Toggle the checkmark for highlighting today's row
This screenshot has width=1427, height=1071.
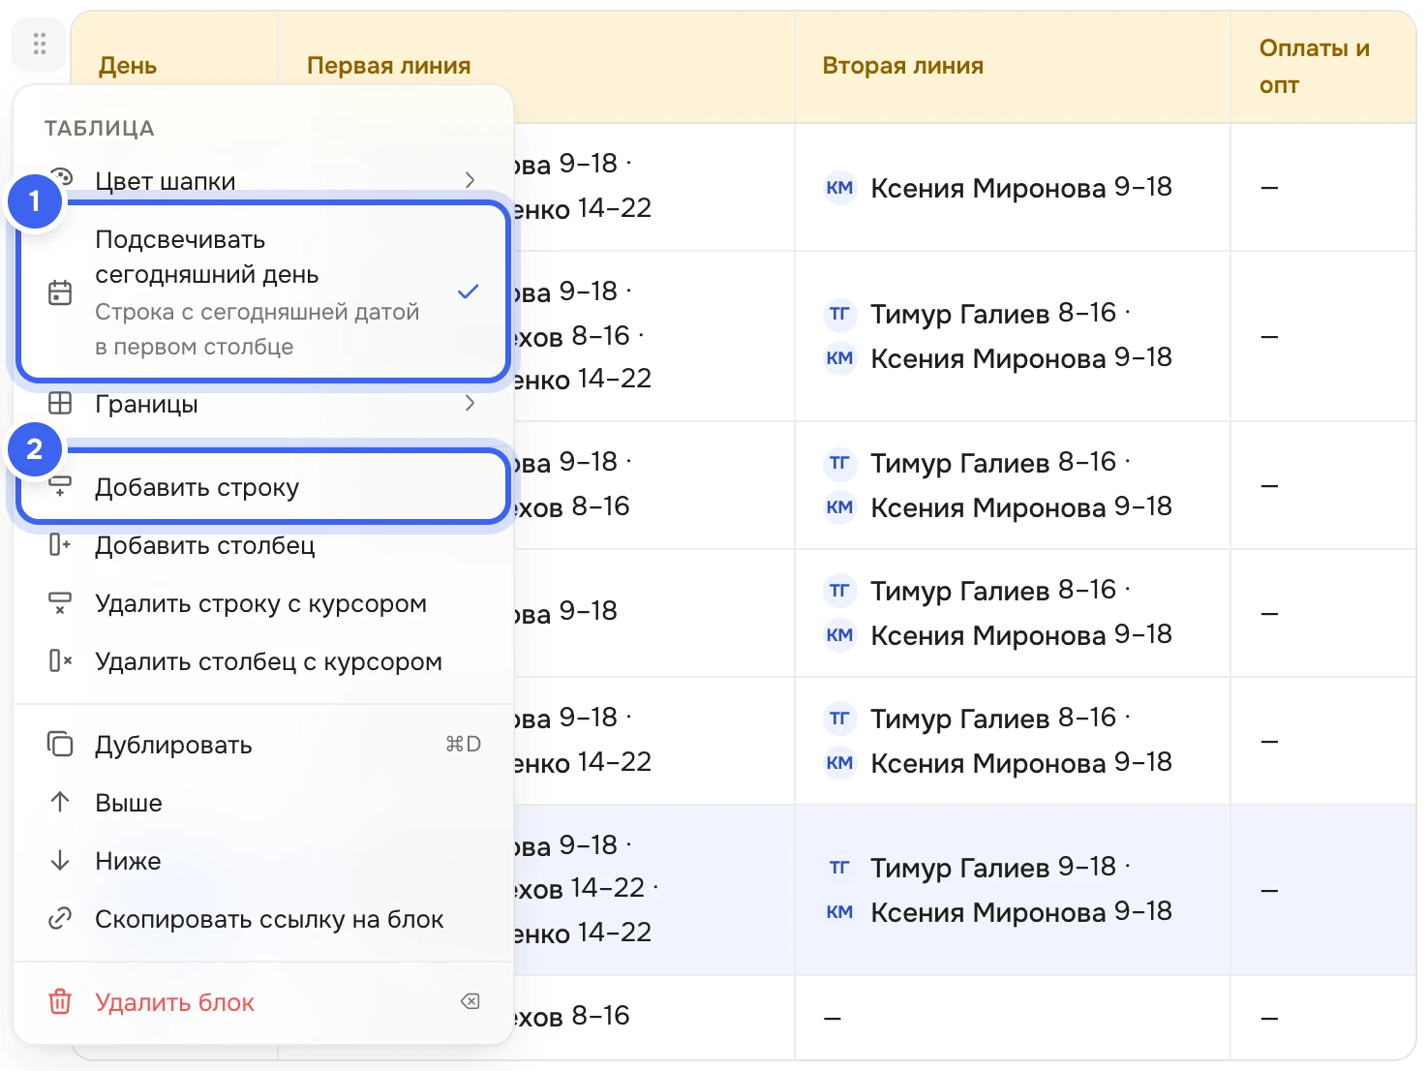(469, 291)
